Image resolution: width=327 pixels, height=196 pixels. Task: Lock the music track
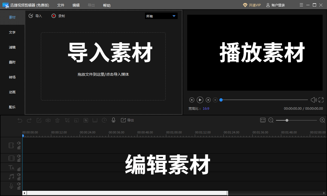(19, 179)
